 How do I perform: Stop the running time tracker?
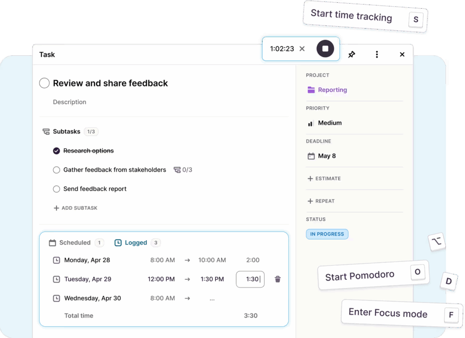coord(325,49)
